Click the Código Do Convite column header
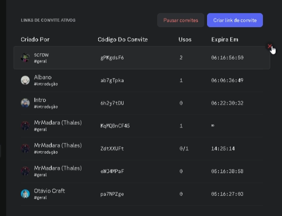Screen dimensions: 282x216 pos(123,39)
